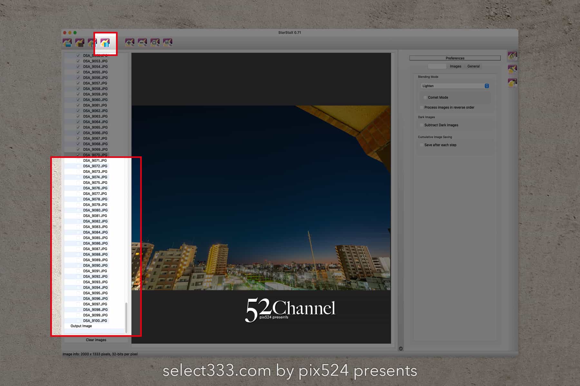
Task: Click the Open Dark Frames toolbar icon
Action: click(80, 42)
